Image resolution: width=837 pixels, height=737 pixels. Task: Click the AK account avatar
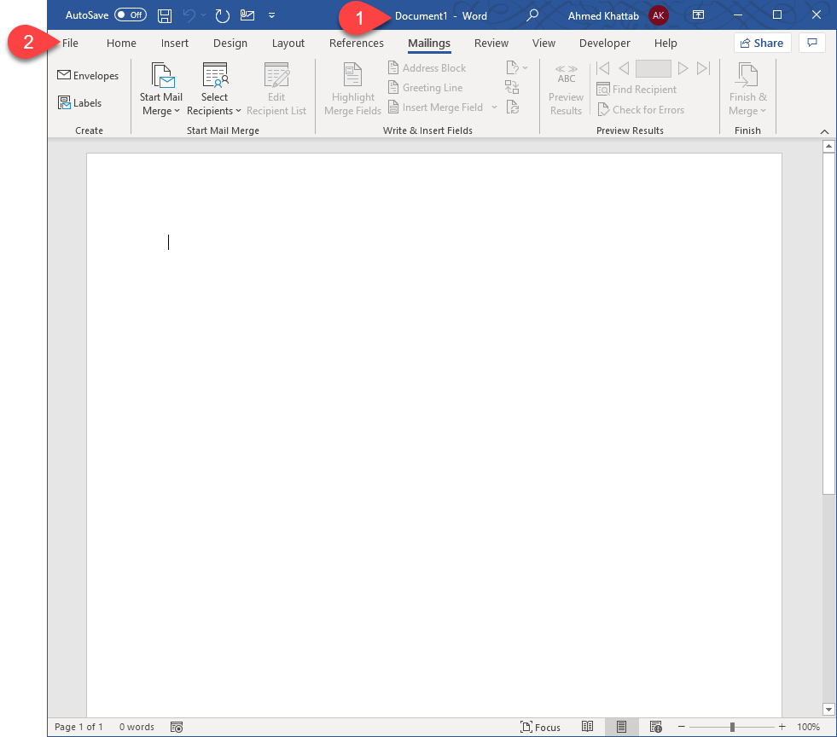(658, 15)
